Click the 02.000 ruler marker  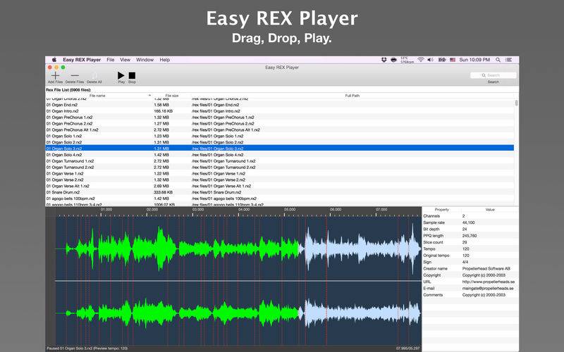(x=152, y=209)
